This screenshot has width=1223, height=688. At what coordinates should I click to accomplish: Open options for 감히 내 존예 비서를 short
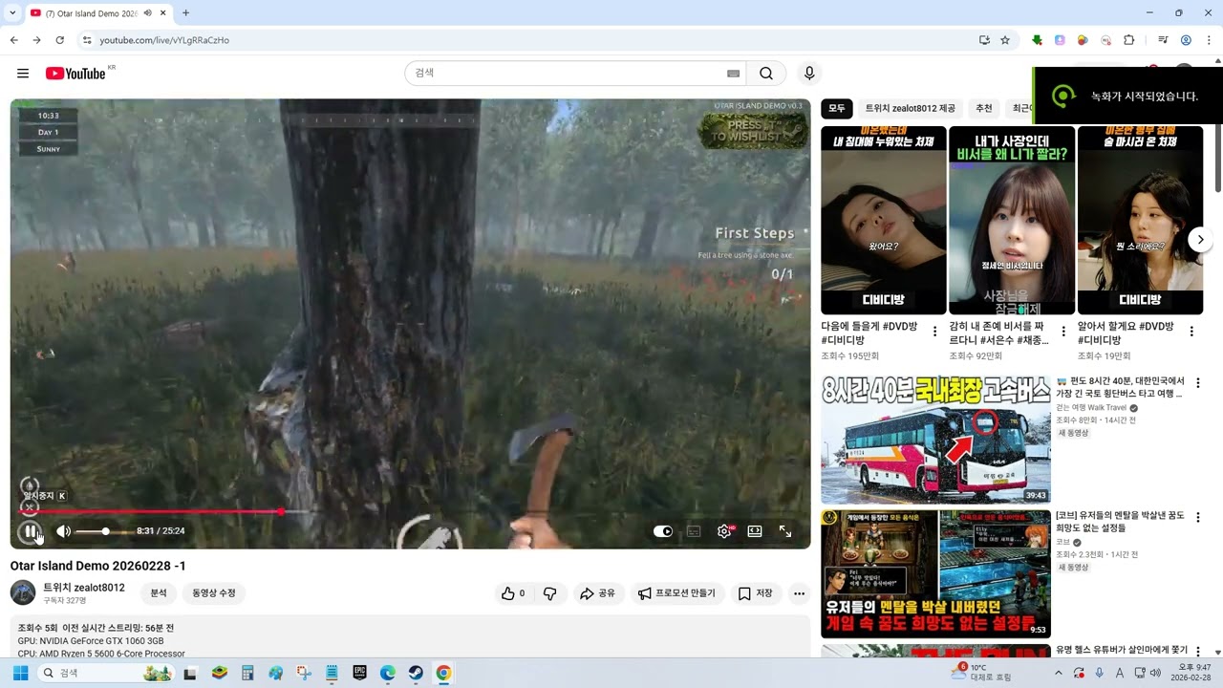1062,332
